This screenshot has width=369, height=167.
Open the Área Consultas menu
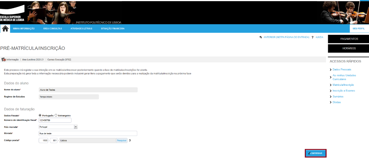(53, 28)
